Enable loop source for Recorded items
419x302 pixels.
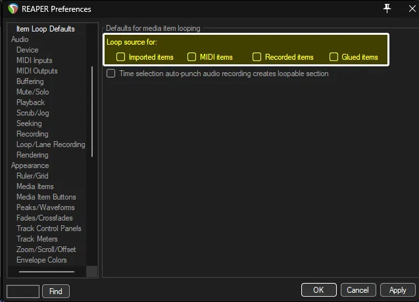(x=257, y=57)
